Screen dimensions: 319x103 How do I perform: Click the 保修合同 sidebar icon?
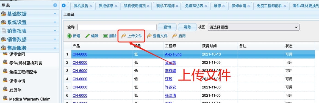(x=5, y=54)
